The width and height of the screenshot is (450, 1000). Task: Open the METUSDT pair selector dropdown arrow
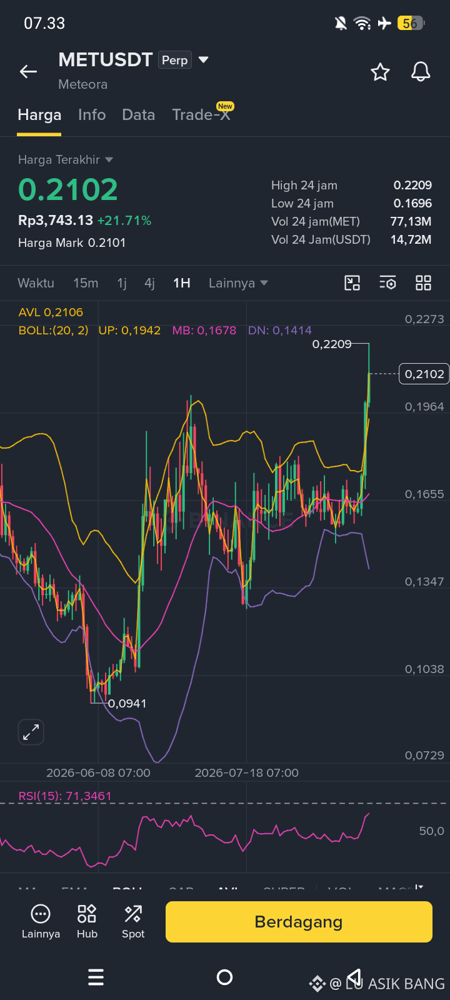(203, 60)
